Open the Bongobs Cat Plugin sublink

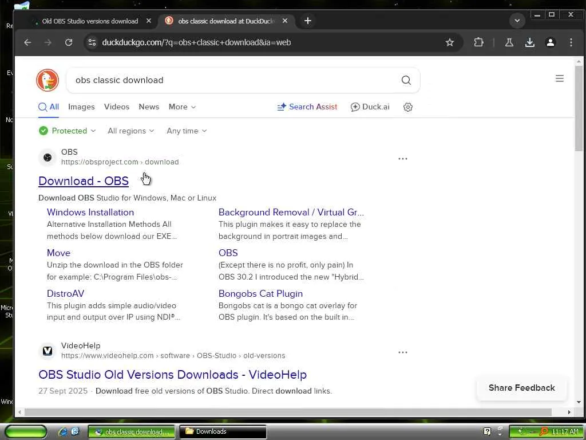(260, 294)
